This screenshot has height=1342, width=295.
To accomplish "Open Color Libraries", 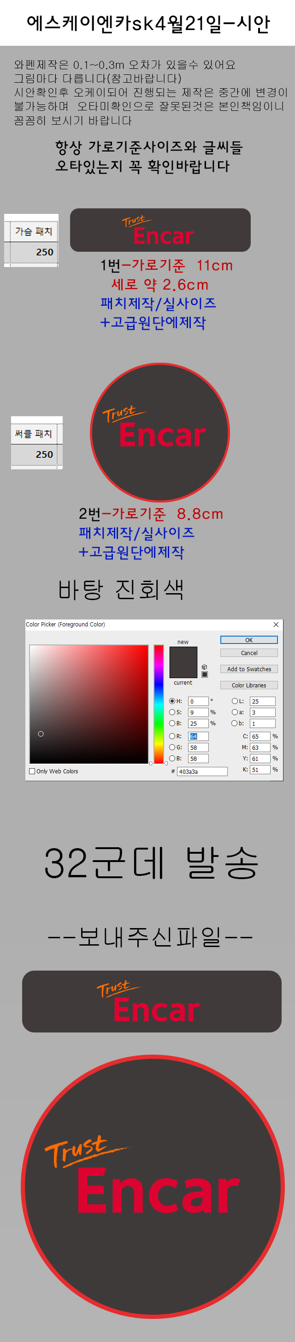I will [249, 685].
